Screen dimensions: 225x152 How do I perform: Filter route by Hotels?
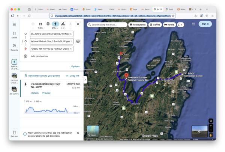[169, 25]
